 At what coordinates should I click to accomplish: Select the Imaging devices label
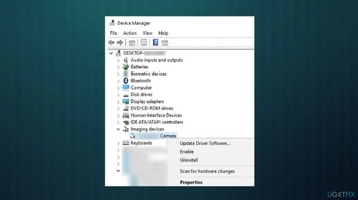[x=147, y=129]
